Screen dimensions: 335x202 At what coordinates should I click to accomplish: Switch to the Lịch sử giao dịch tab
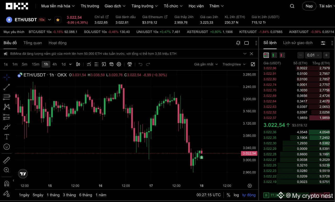(x=298, y=42)
